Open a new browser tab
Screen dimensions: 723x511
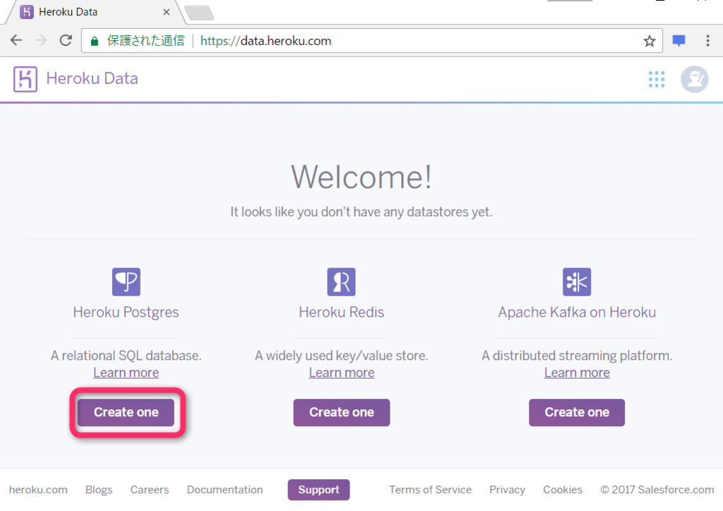199,13
